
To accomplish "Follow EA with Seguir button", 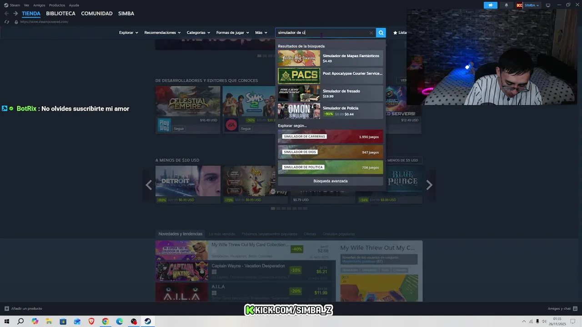I will pyautogui.click(x=246, y=129).
